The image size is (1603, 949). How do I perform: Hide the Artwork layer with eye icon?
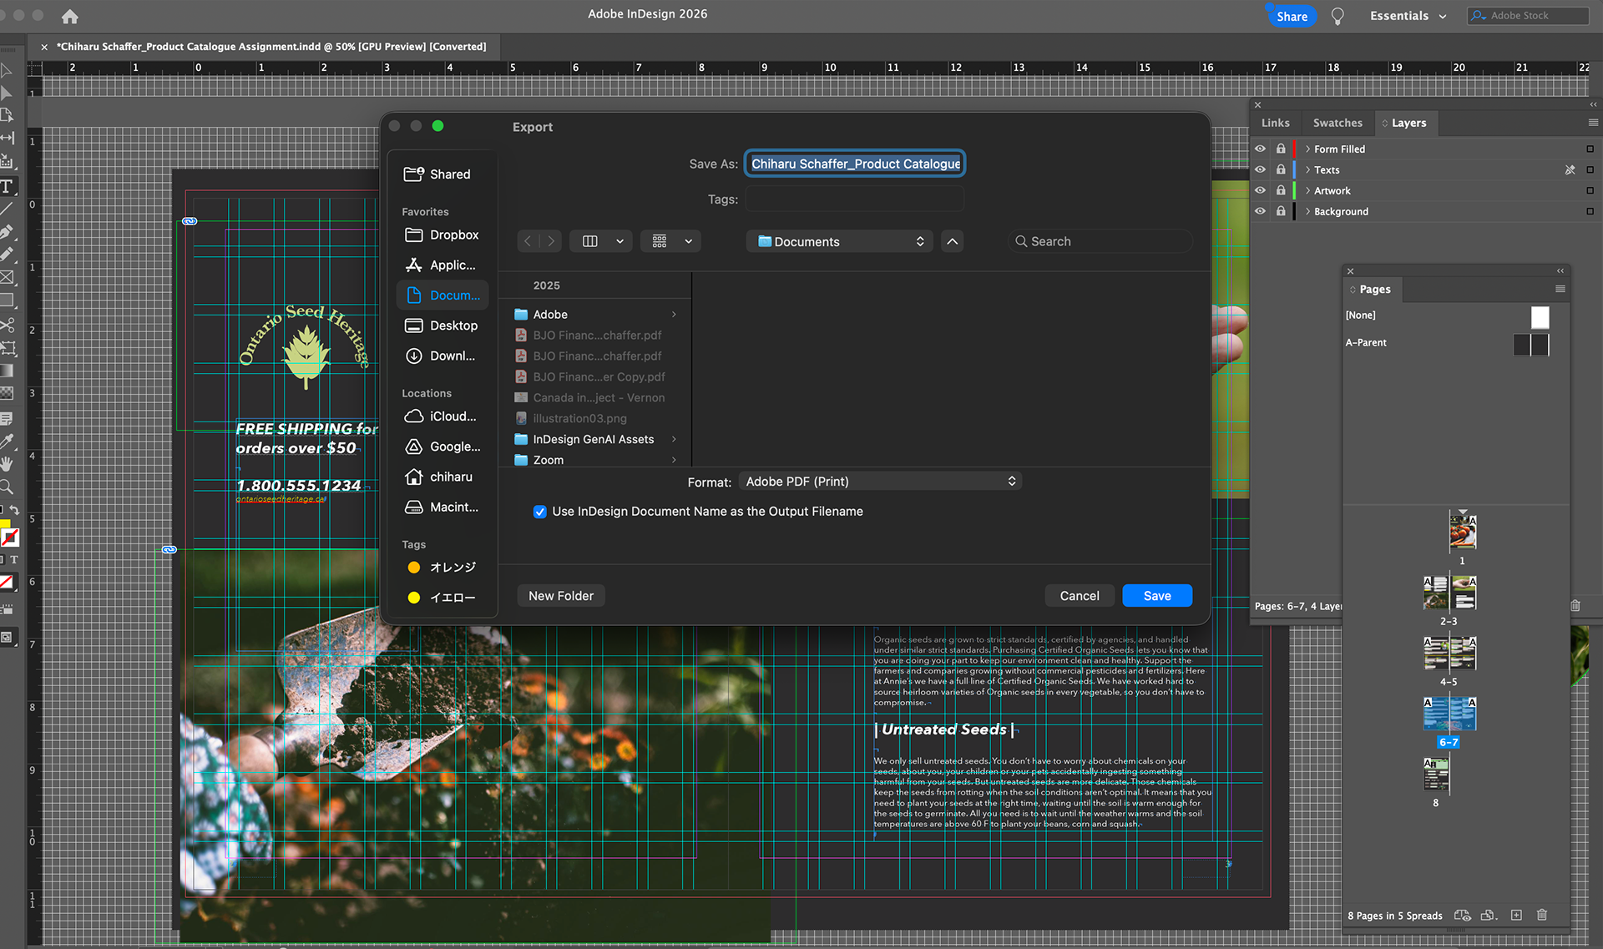point(1260,190)
